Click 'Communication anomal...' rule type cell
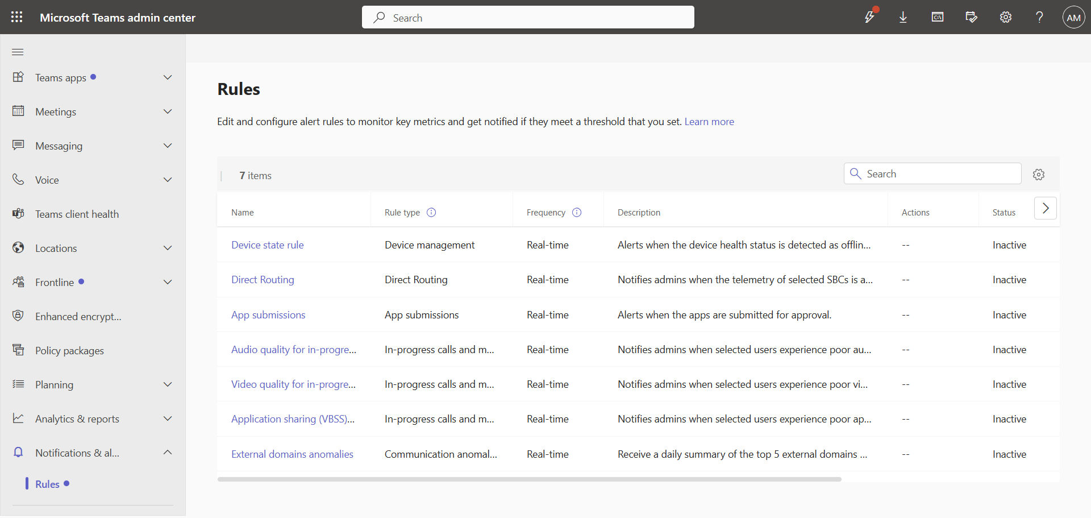Screen dimensions: 1091x518 tap(441, 454)
